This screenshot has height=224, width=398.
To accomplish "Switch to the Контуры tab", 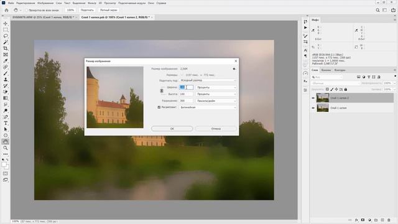I will 340,70.
